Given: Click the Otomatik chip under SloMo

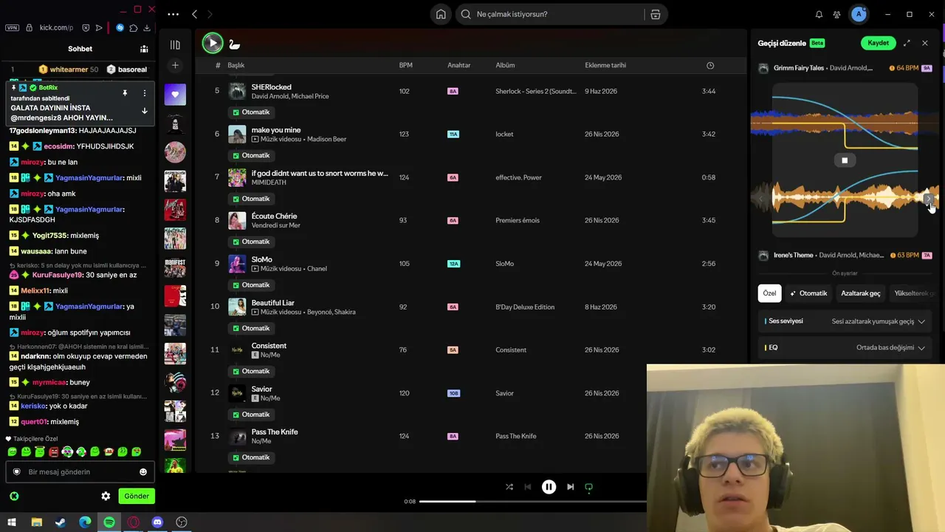Looking at the screenshot, I should point(252,284).
